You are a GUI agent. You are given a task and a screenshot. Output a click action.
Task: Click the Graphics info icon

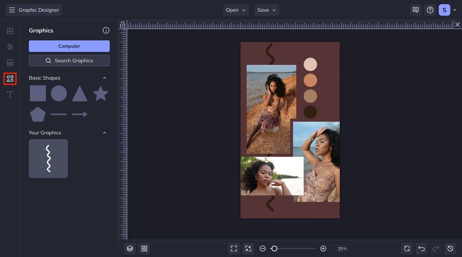click(106, 30)
